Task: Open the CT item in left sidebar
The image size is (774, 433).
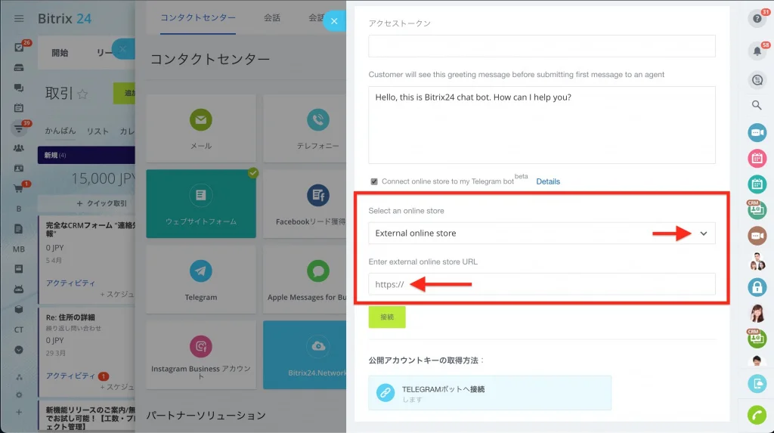Action: 19,329
